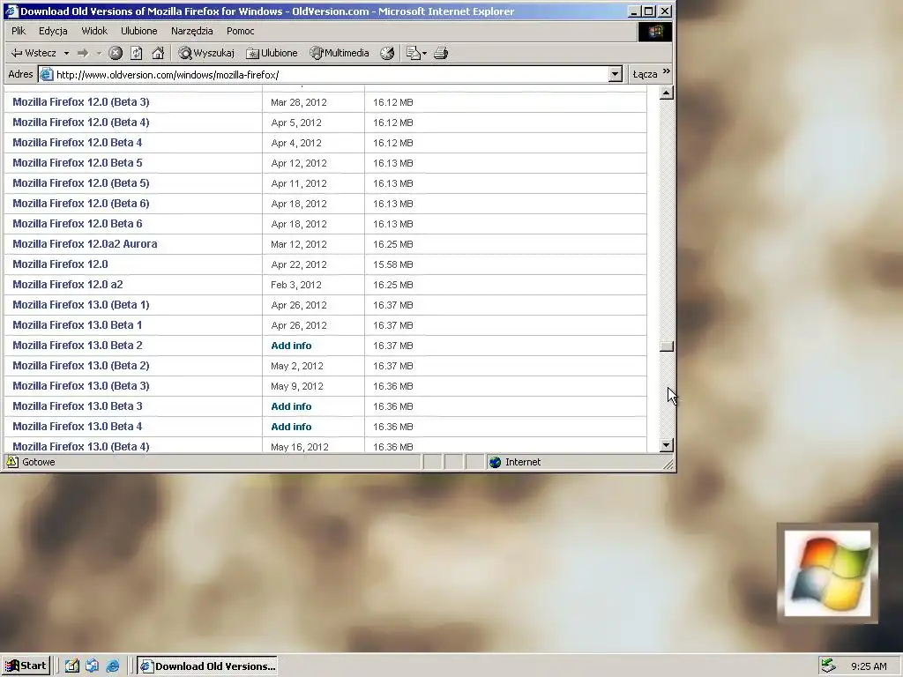Open Mozilla Firefox 12.0 (Beta 5) link

point(80,183)
